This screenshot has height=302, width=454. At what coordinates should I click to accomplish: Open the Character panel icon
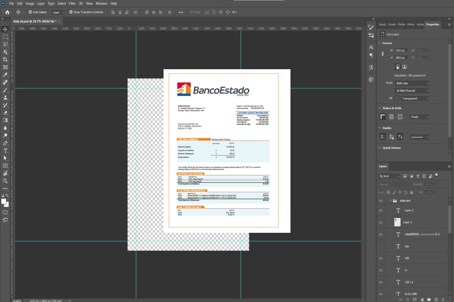[x=371, y=47]
